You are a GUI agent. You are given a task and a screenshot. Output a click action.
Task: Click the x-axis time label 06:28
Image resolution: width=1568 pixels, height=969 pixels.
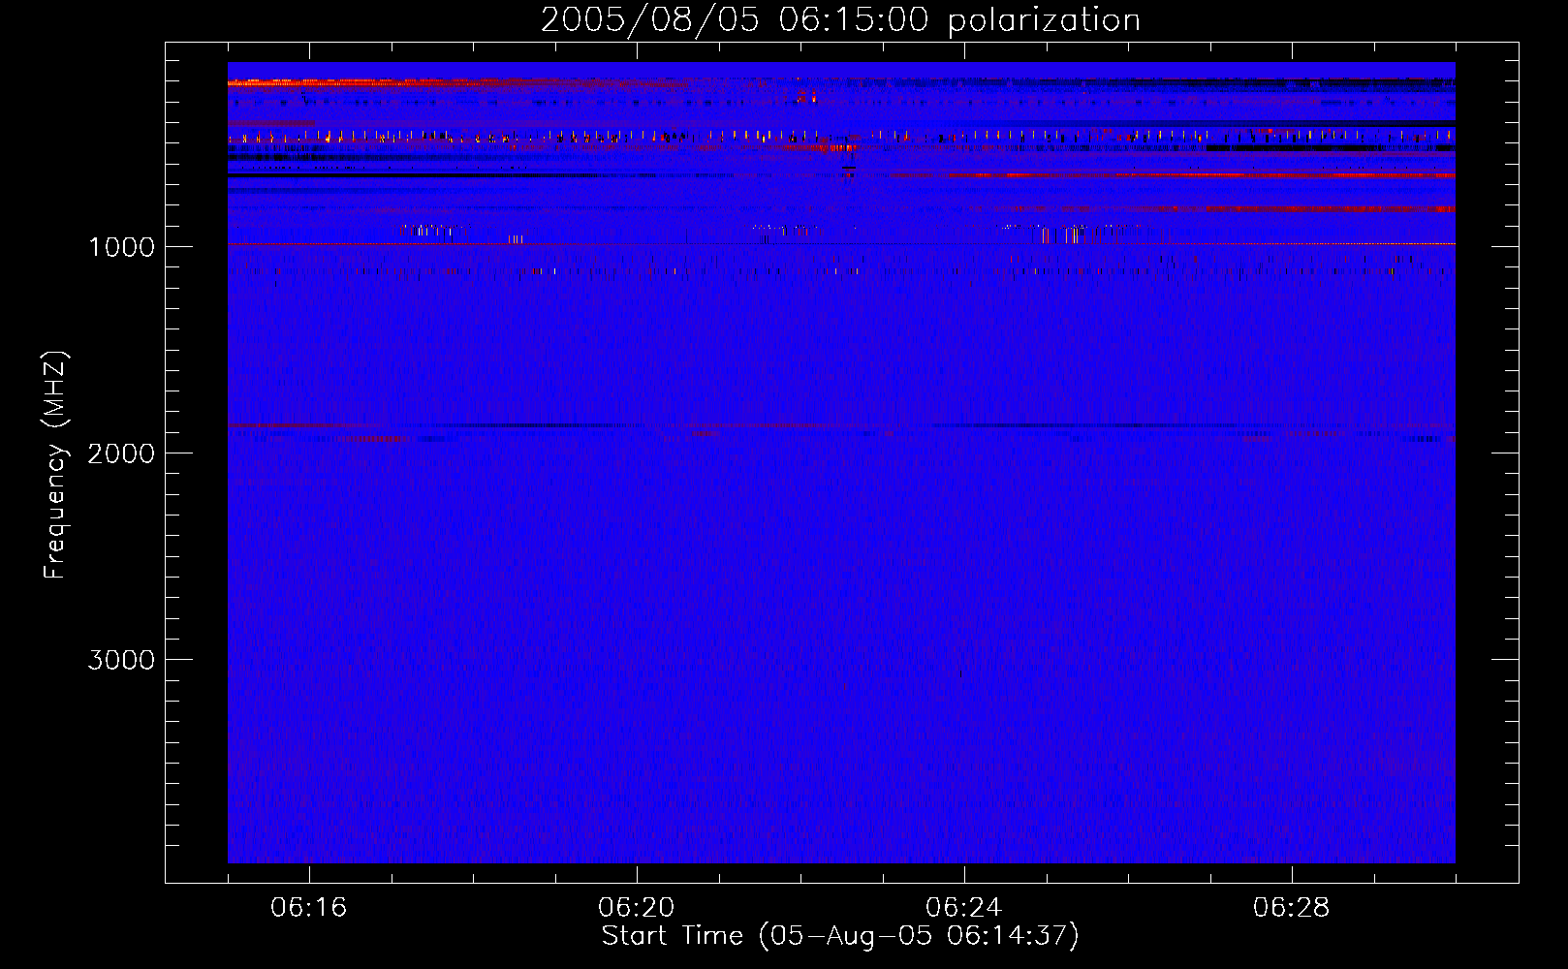click(x=1292, y=908)
